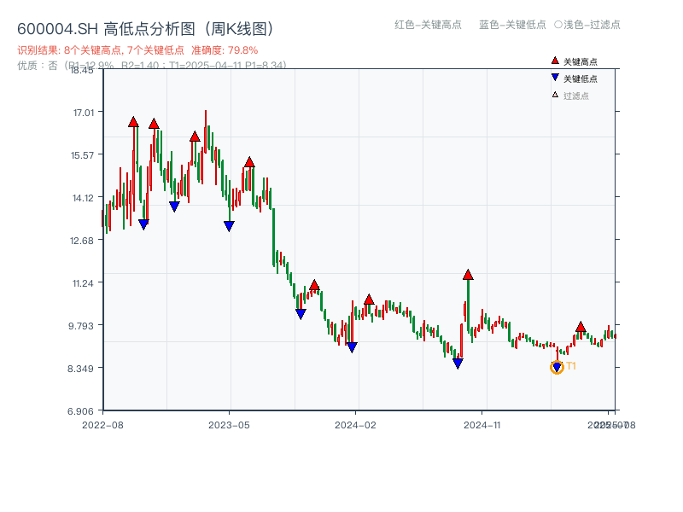Click the rightmost red key-high marker near 2025

pos(580,326)
